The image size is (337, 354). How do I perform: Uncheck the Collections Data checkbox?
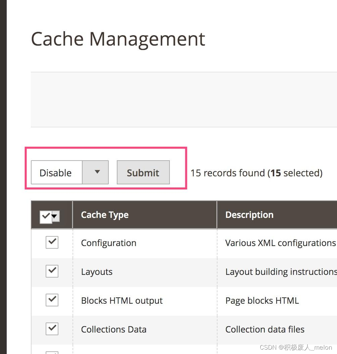(52, 329)
